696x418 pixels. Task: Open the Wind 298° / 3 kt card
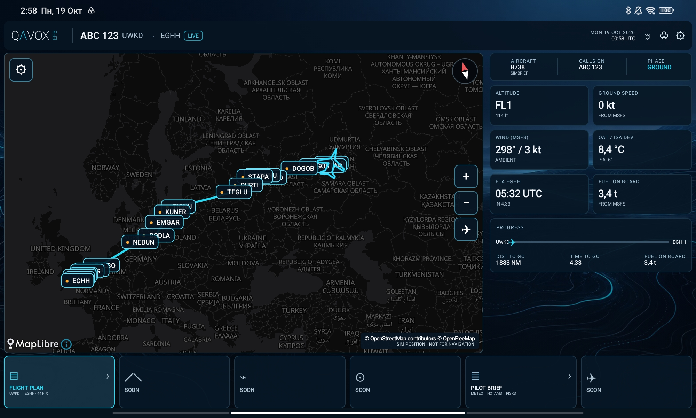pos(539,150)
